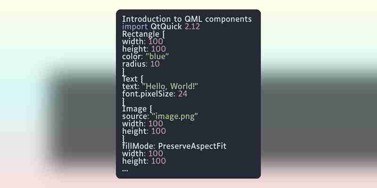Click the "Rectangle {" declaration line

click(144, 34)
